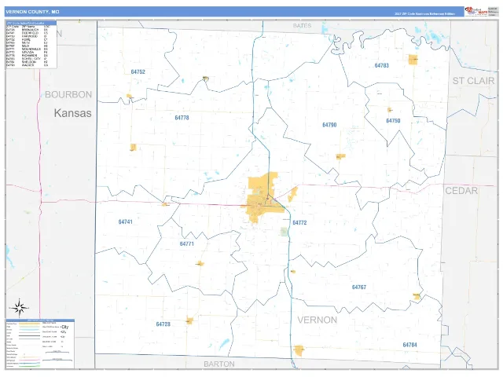Click the publisher logo in the title bar
The height and width of the screenshot is (377, 503).
click(x=476, y=12)
